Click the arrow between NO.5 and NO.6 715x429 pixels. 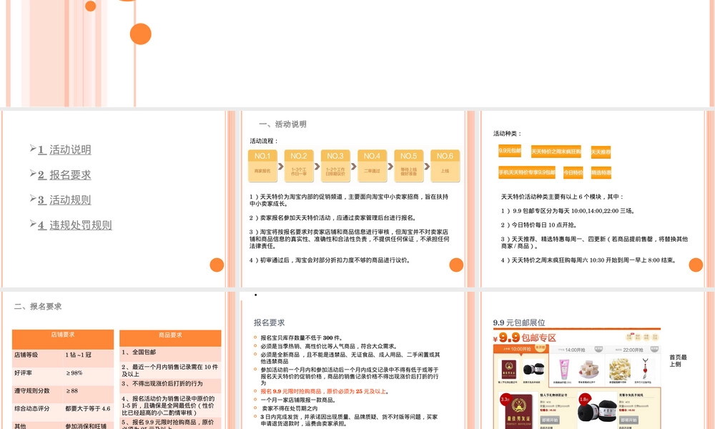point(428,167)
